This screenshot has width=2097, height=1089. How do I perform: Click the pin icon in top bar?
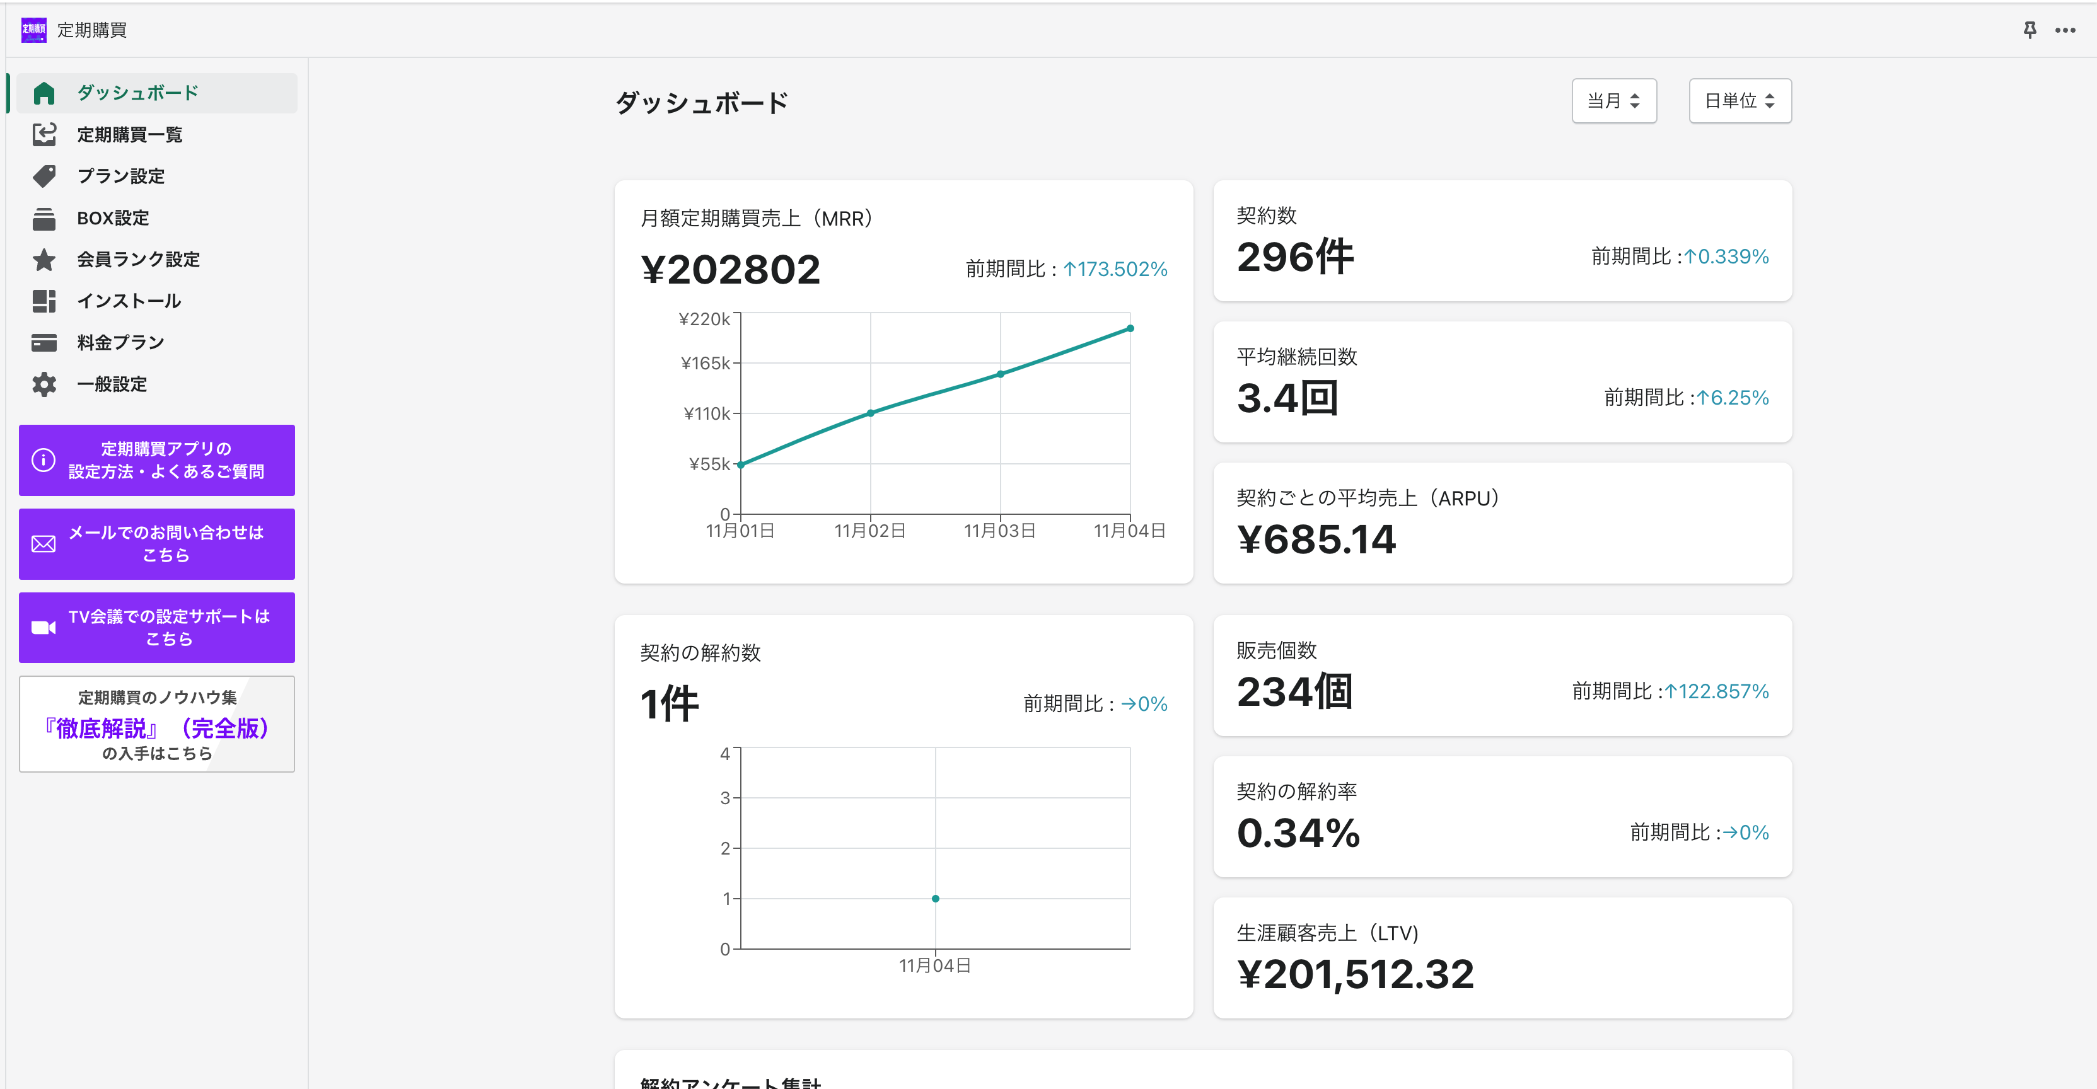pyautogui.click(x=2030, y=30)
